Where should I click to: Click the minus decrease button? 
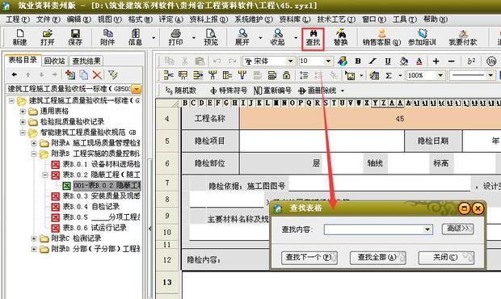(451, 61)
